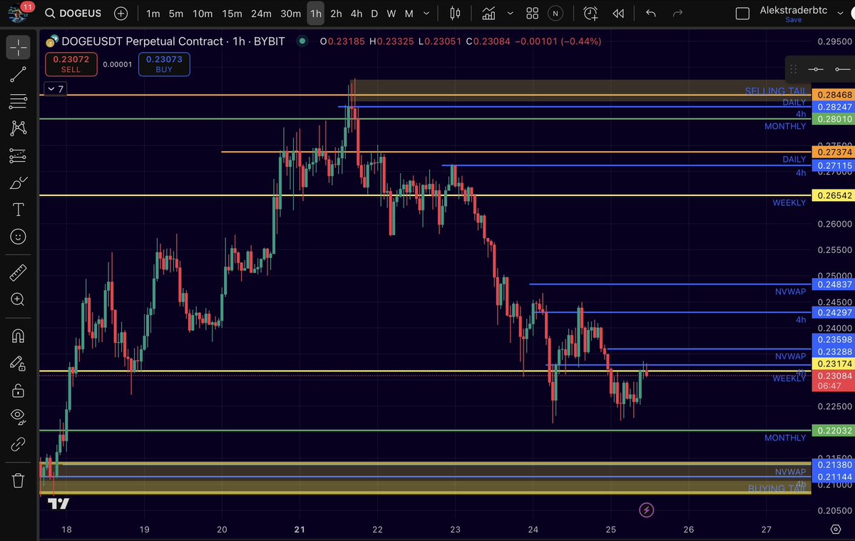855x541 pixels.
Task: Activate the zoom in tool
Action: 18,299
